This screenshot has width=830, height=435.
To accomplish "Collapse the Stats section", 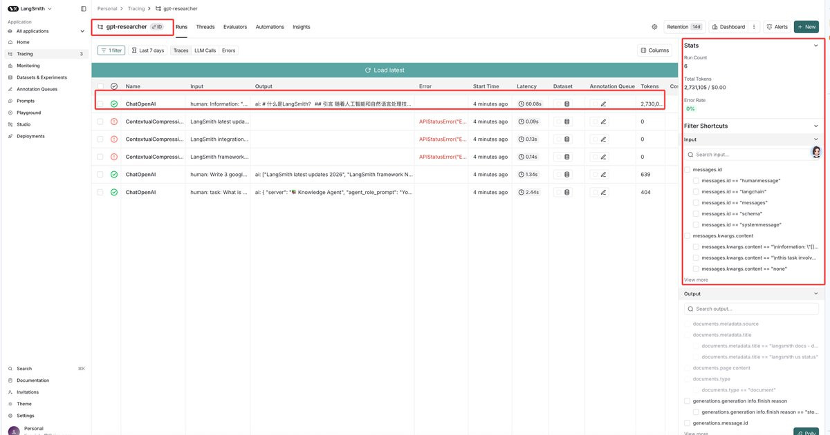I will [816, 46].
